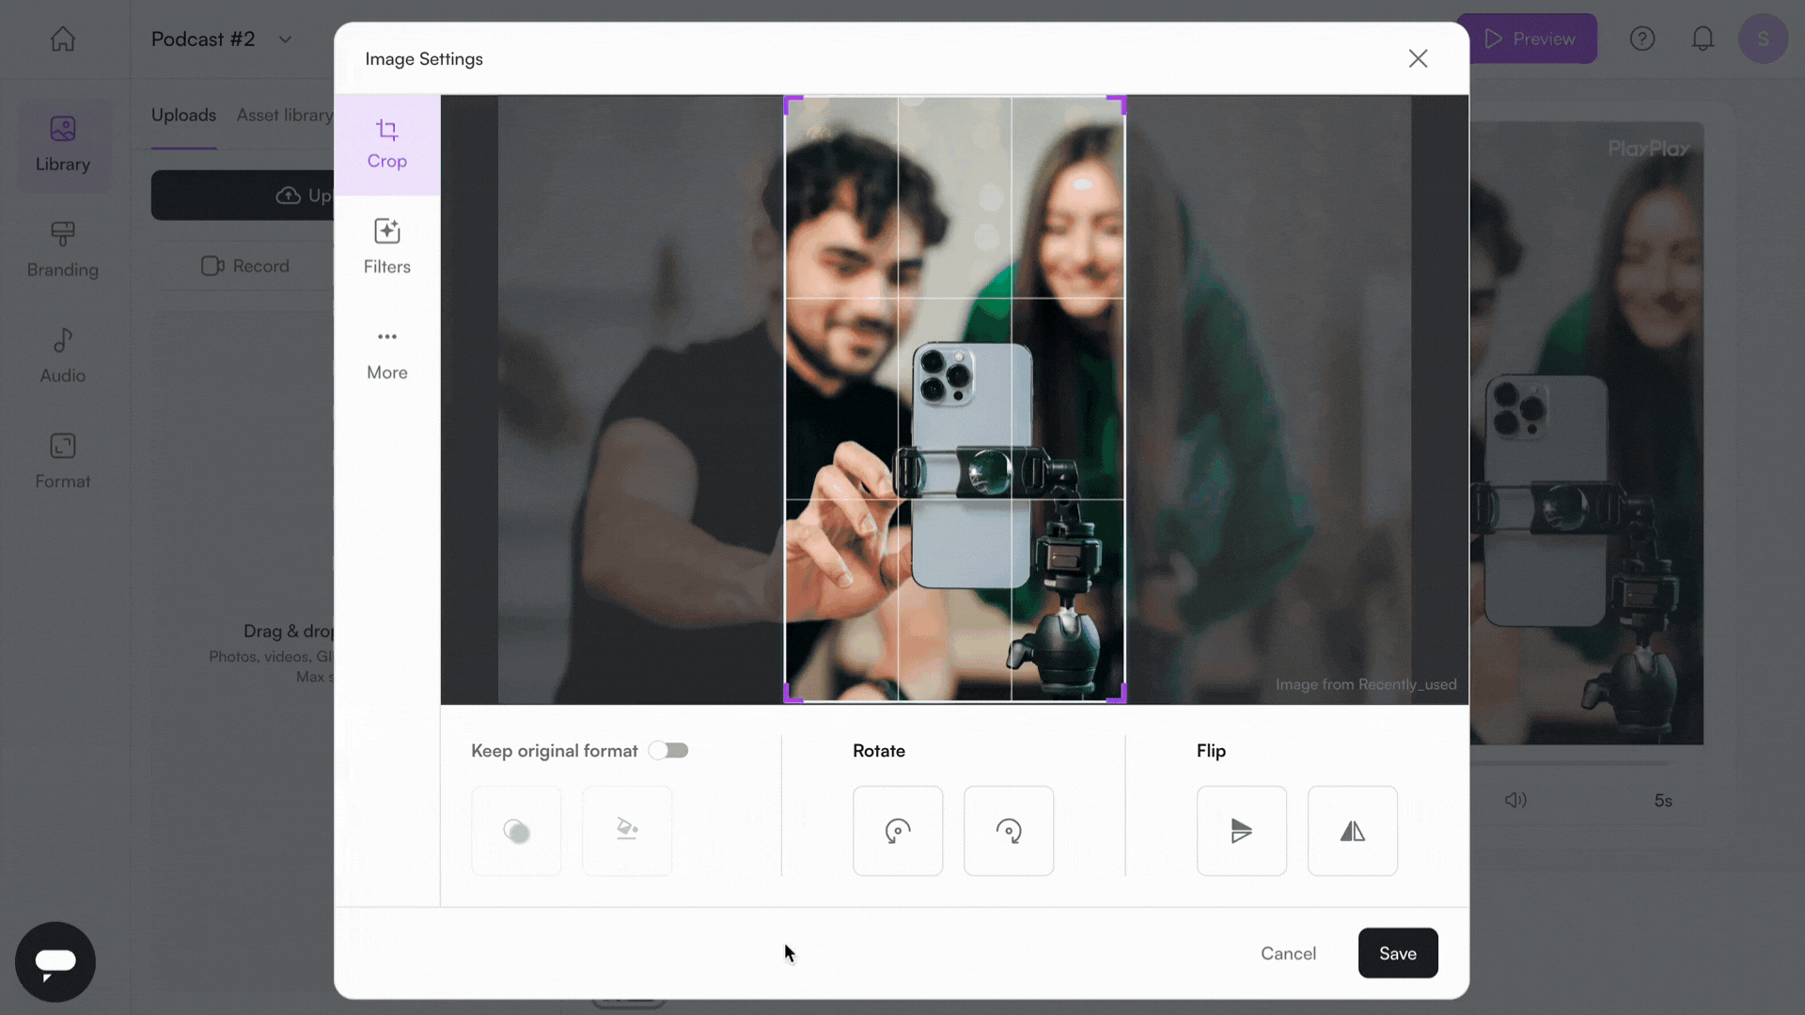Rotate image clockwise

[1008, 831]
